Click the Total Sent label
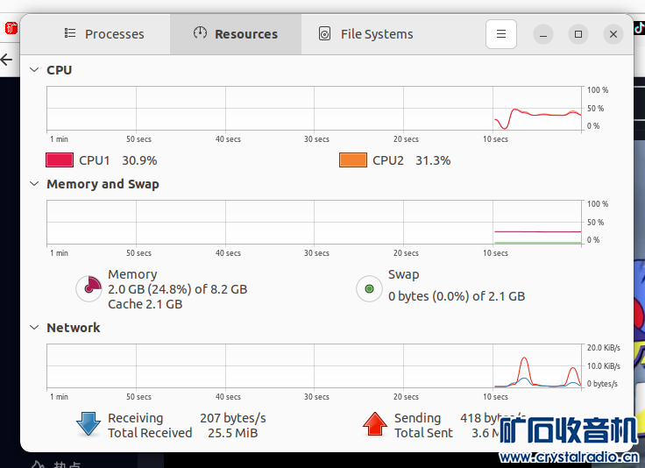The width and height of the screenshot is (645, 468). pyautogui.click(x=423, y=433)
